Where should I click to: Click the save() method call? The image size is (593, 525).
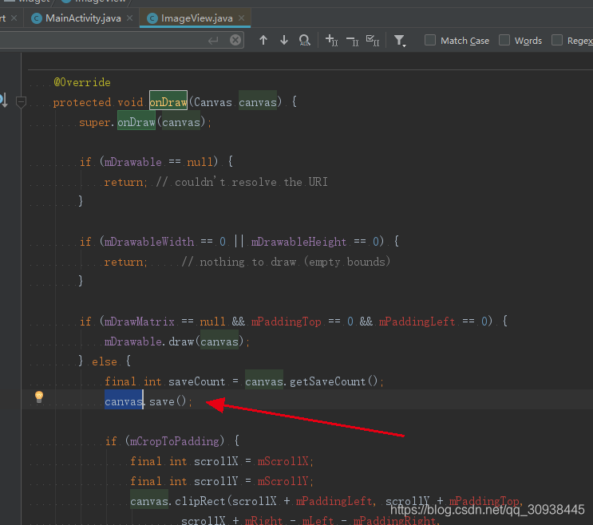pyautogui.click(x=168, y=401)
